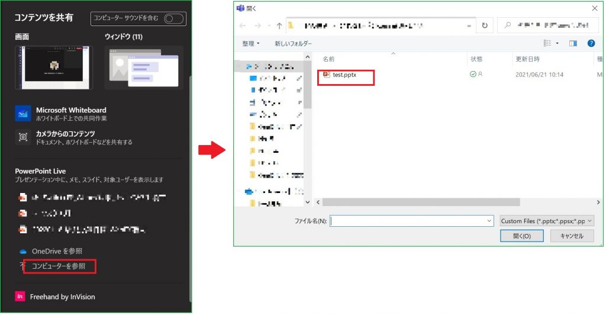Go back in file dialog
The image size is (606, 315).
pos(243,25)
